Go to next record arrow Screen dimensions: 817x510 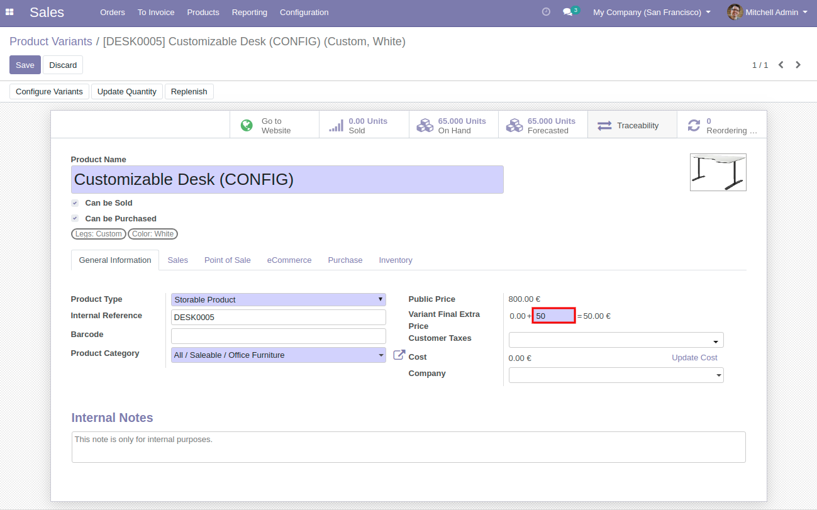coord(798,65)
